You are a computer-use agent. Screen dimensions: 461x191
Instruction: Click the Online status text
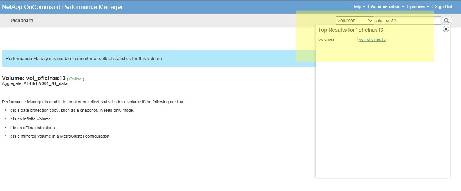pyautogui.click(x=75, y=79)
